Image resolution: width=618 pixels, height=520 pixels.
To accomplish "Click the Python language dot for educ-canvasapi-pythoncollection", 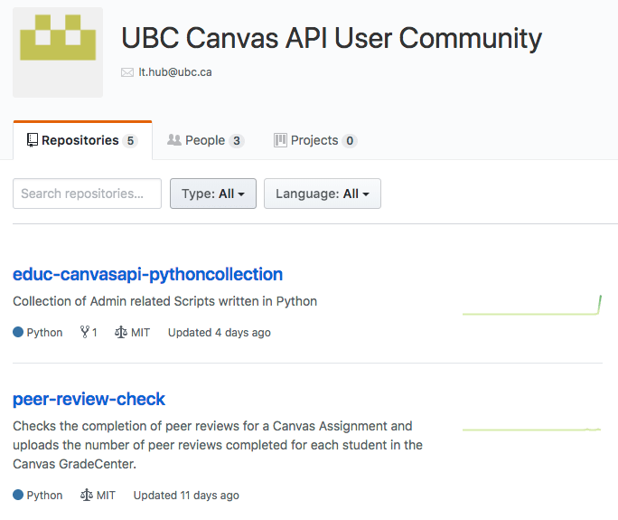I will coord(18,332).
